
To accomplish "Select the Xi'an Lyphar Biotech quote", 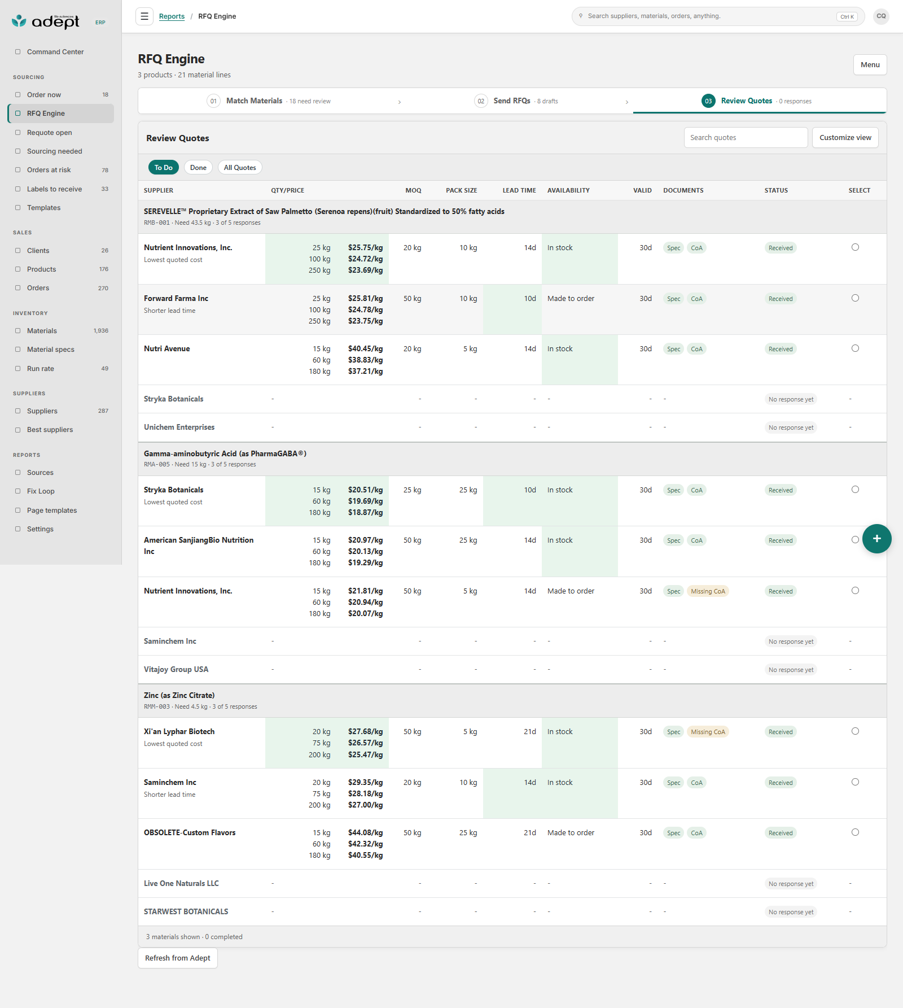I will pyautogui.click(x=855, y=731).
